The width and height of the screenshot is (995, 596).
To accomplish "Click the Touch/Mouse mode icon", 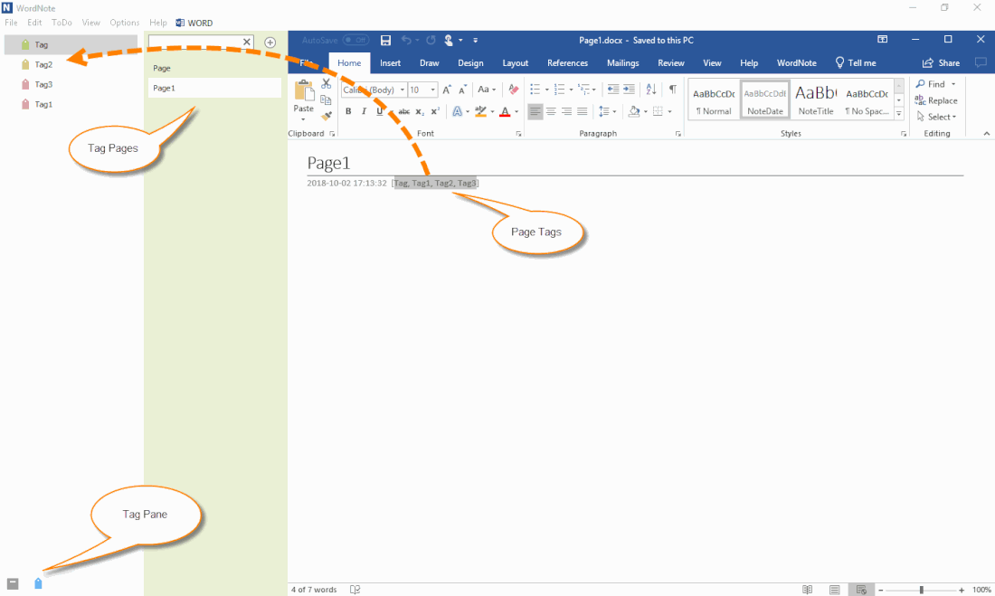I will [449, 40].
